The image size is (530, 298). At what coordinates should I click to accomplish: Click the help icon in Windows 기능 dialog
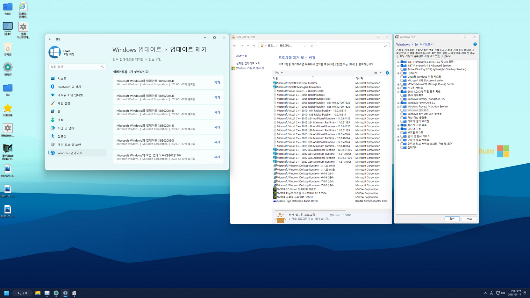pyautogui.click(x=475, y=44)
